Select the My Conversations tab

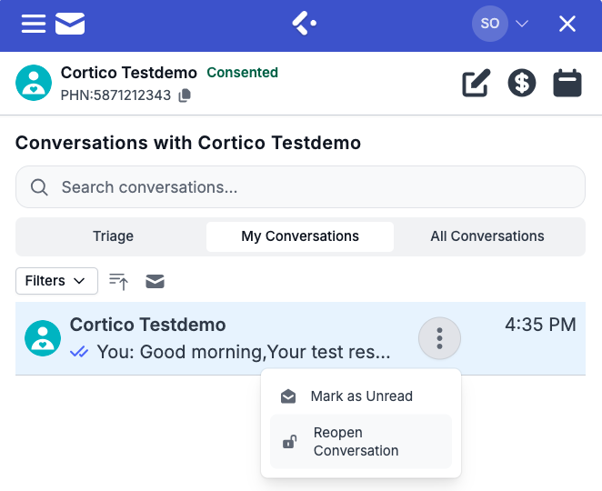300,236
